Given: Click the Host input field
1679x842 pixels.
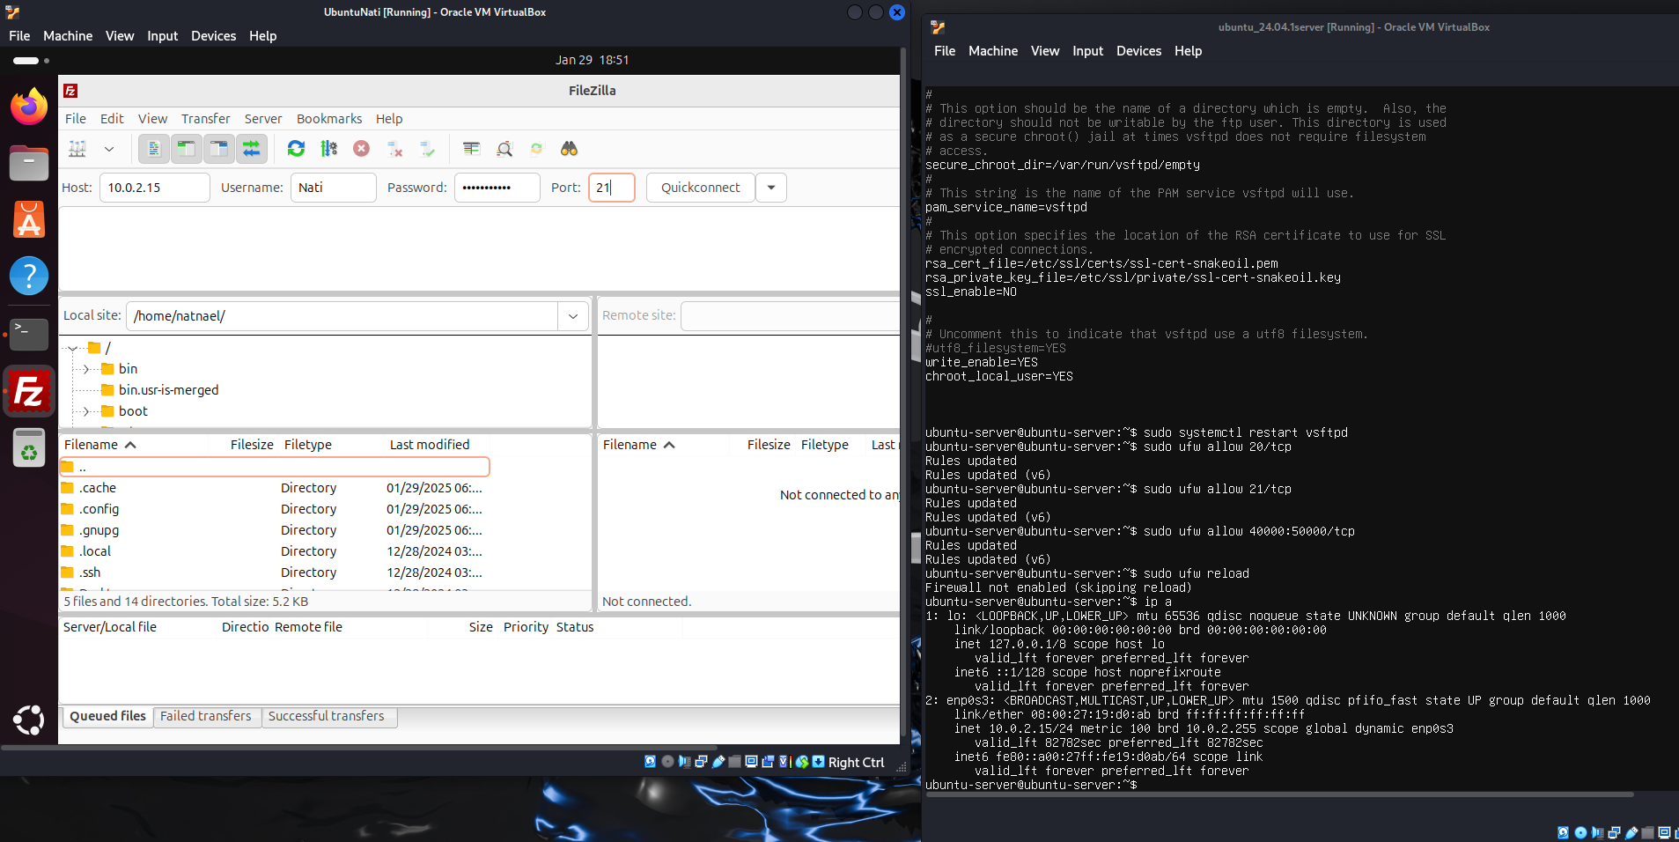Looking at the screenshot, I should (154, 188).
